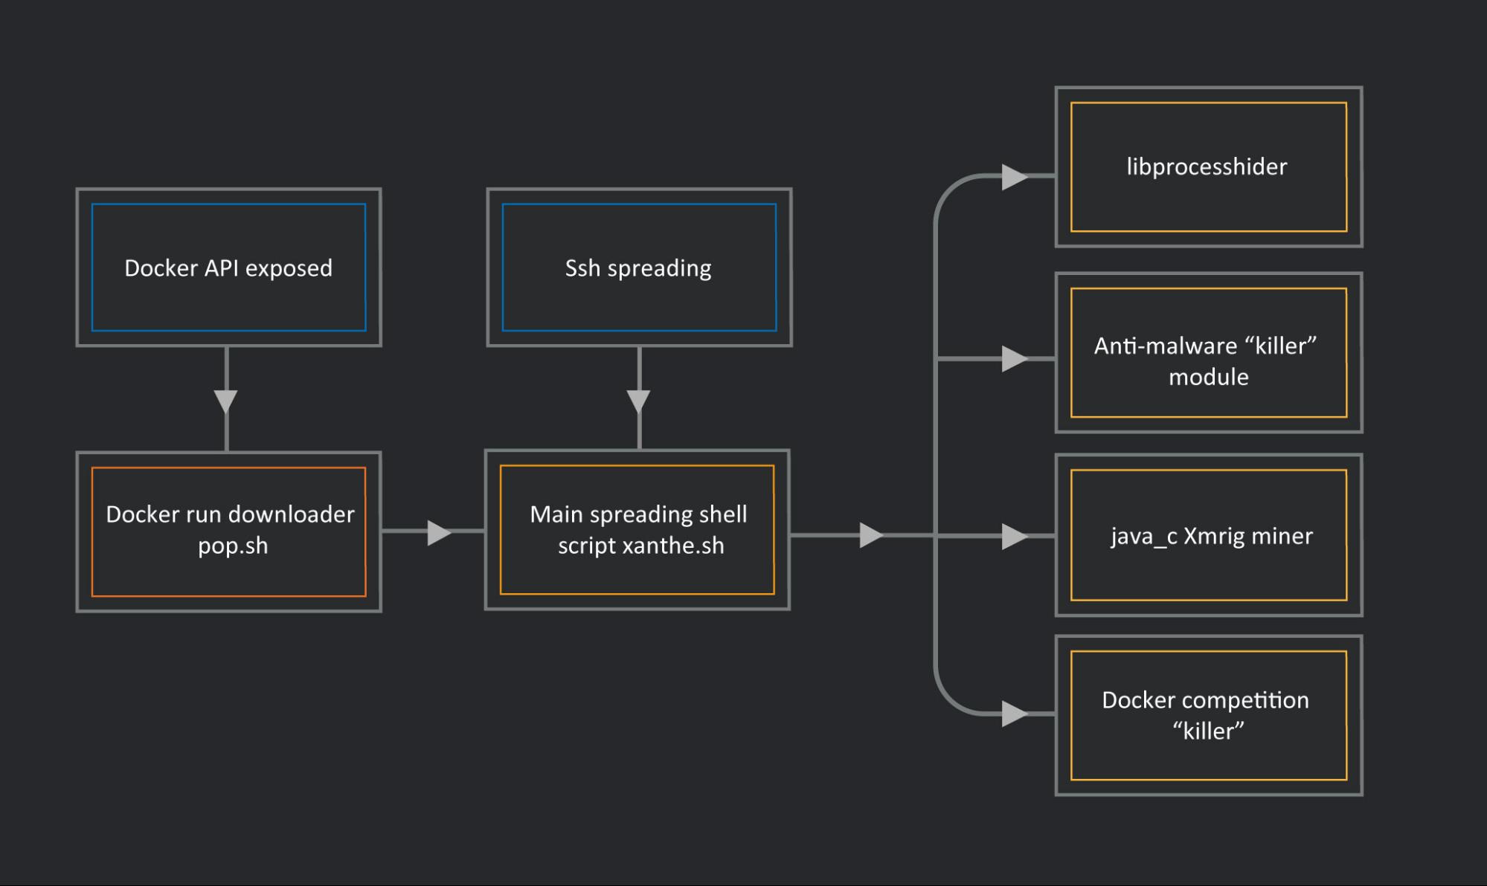Click the 'Docker API exposed' box

228,268
